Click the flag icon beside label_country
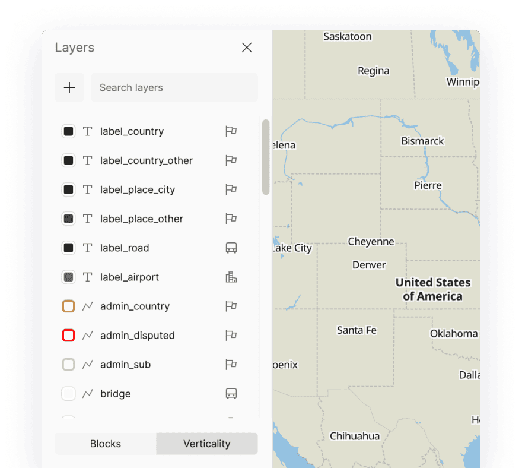 pos(231,131)
